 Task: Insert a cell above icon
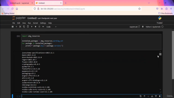point(152,96)
